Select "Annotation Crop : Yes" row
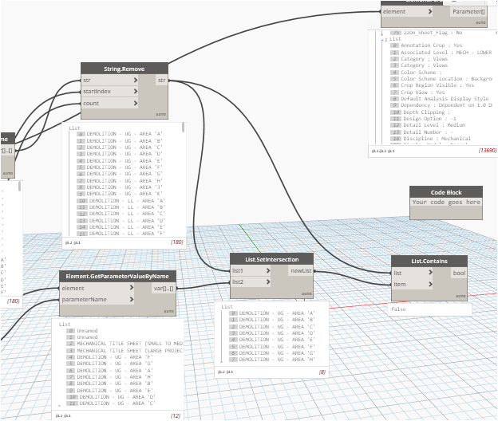The height and width of the screenshot is (421, 498). pyautogui.click(x=426, y=45)
